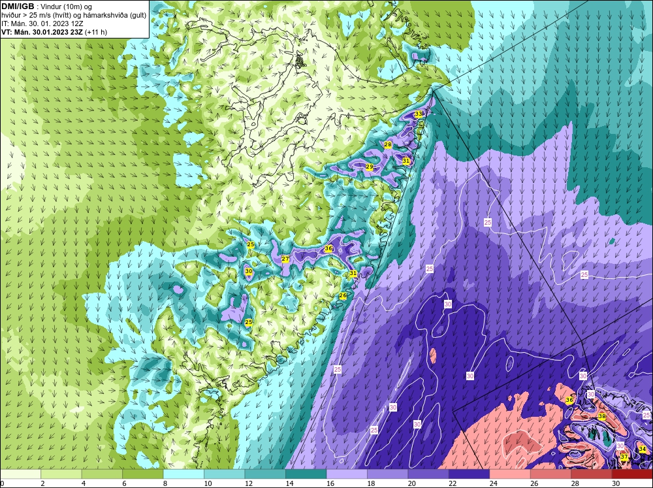Pick the dark red legend swatch above 30 m/s
Screen dimensions: 653x488
click(x=633, y=474)
